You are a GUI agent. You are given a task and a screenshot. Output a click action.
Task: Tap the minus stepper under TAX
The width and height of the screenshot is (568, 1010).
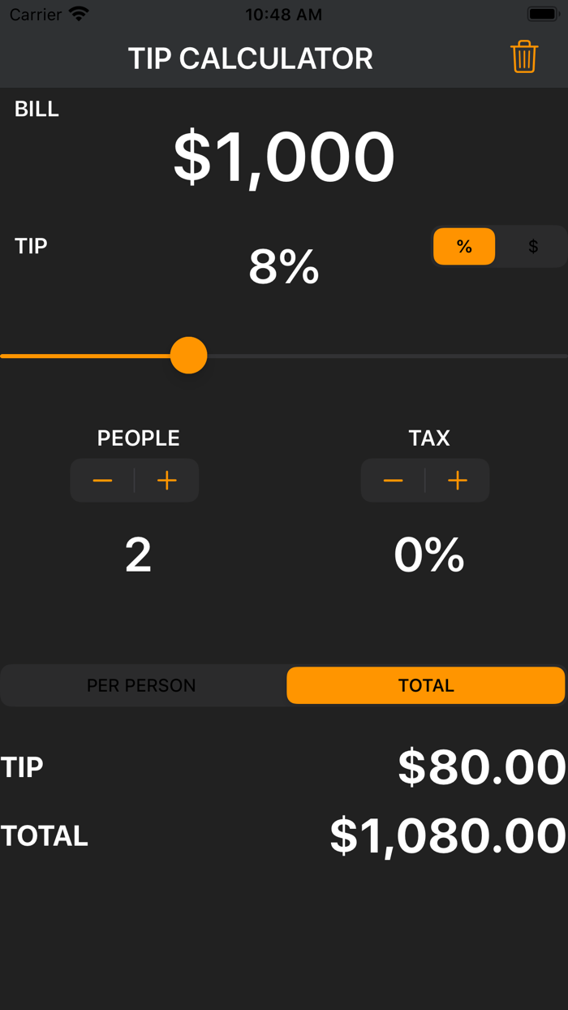[393, 480]
